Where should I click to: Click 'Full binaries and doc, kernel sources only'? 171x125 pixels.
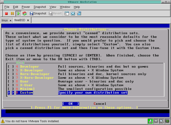pyautogui.click(x=102, y=74)
